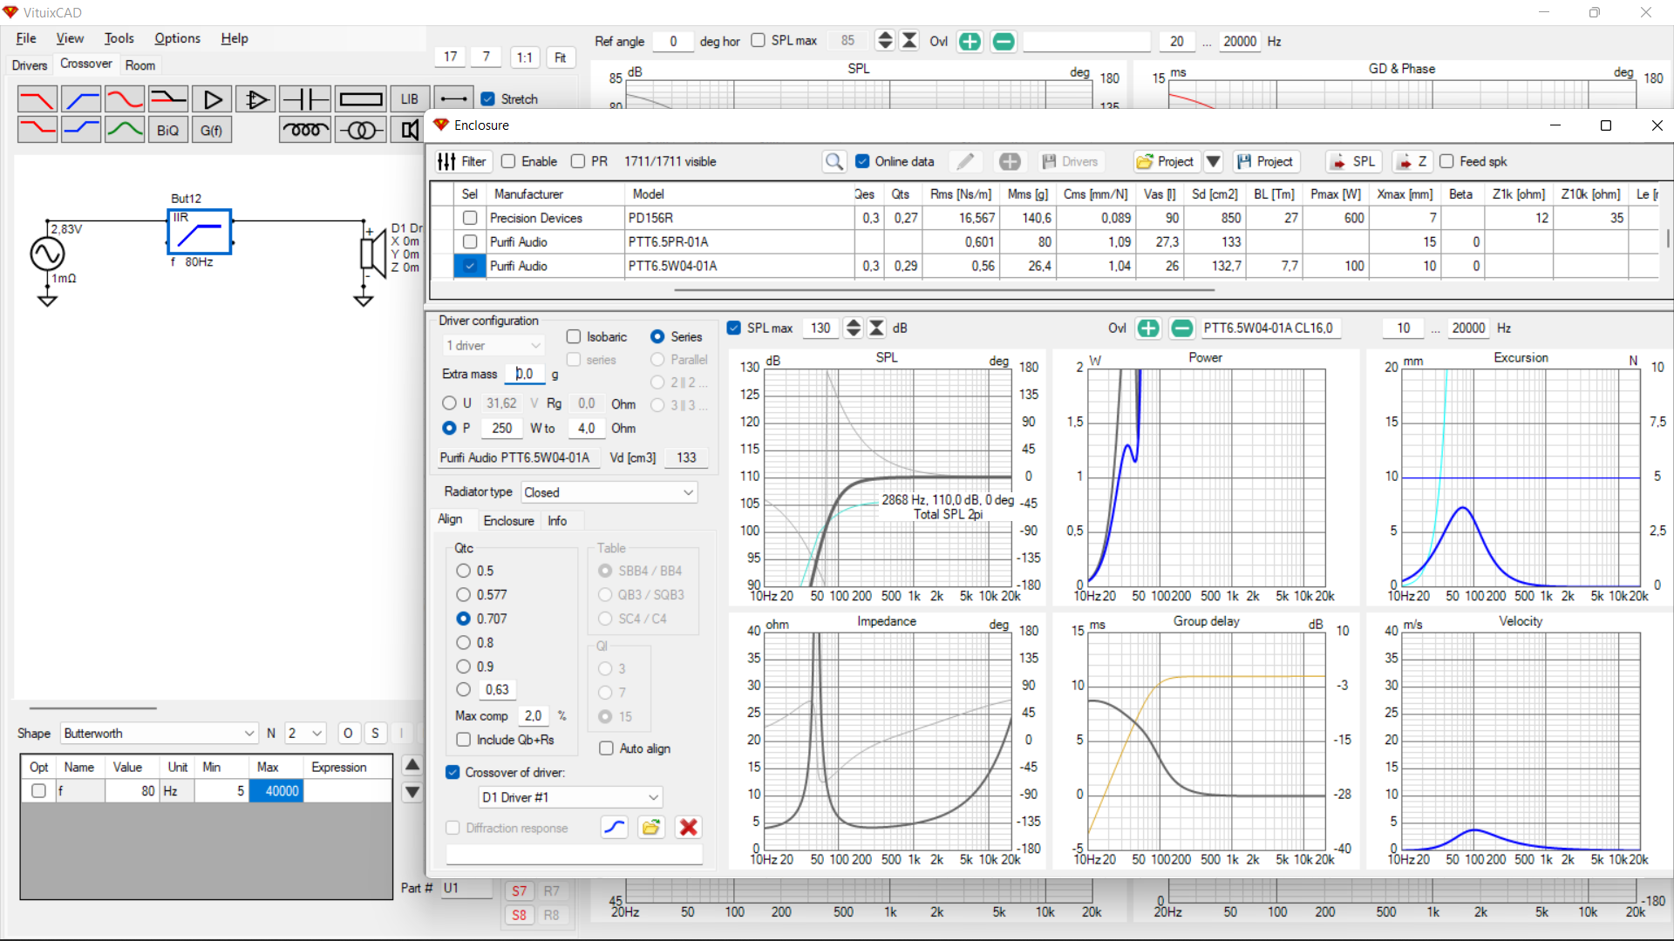Click the magnifier search icon in Enclosure
The width and height of the screenshot is (1674, 941).
click(834, 161)
